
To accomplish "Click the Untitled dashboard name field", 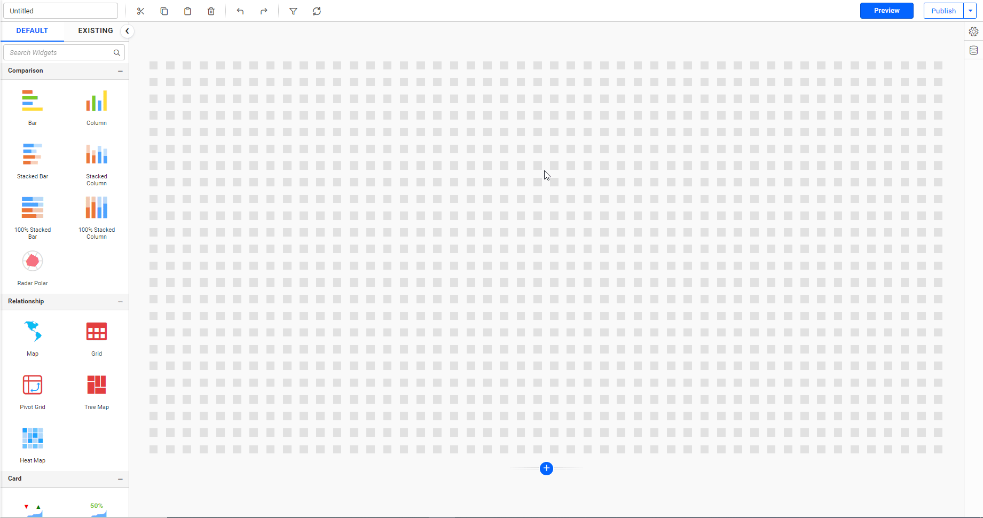I will (60, 11).
